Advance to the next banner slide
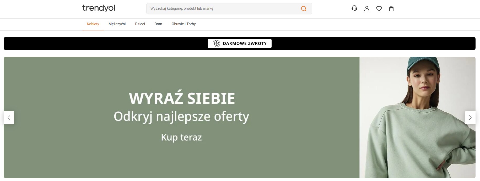 click(470, 118)
